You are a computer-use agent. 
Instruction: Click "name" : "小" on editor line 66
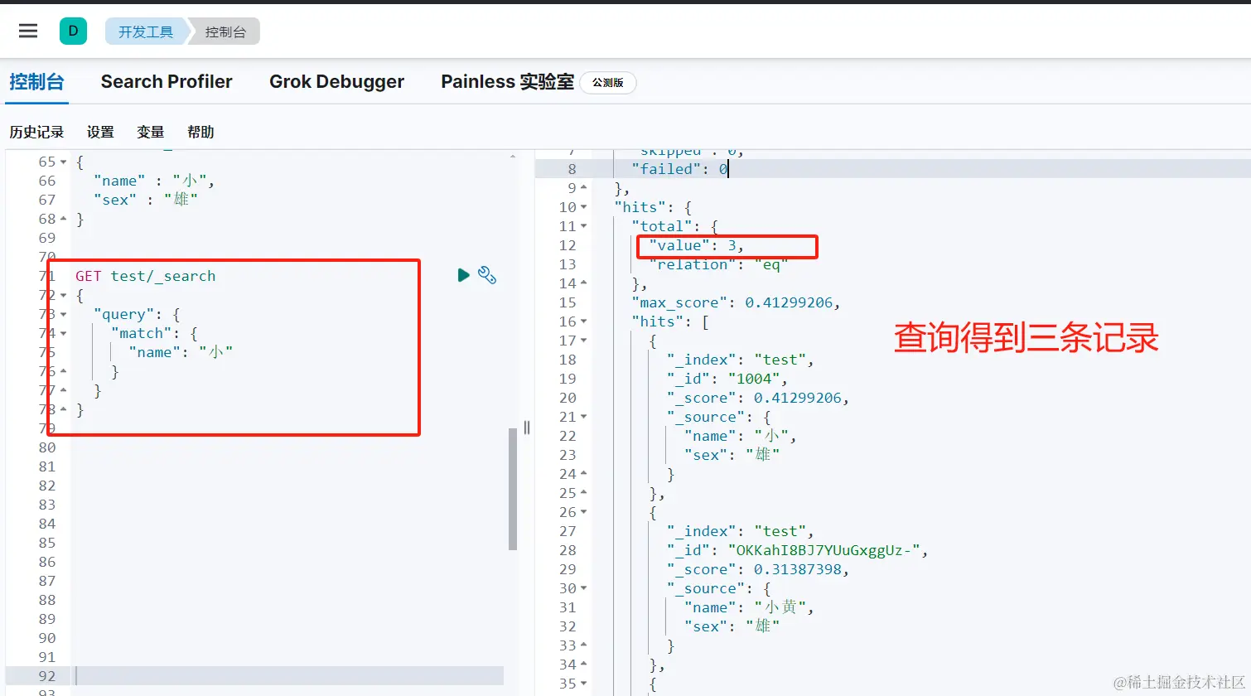[x=154, y=181]
